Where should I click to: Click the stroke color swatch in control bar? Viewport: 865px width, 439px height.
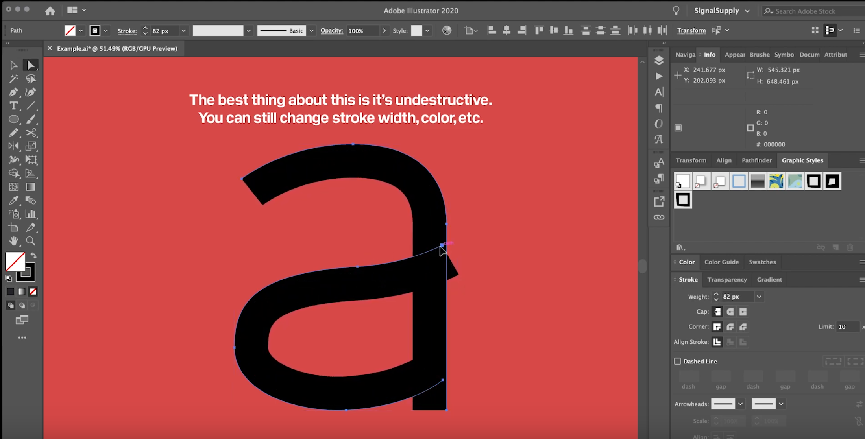pyautogui.click(x=95, y=31)
